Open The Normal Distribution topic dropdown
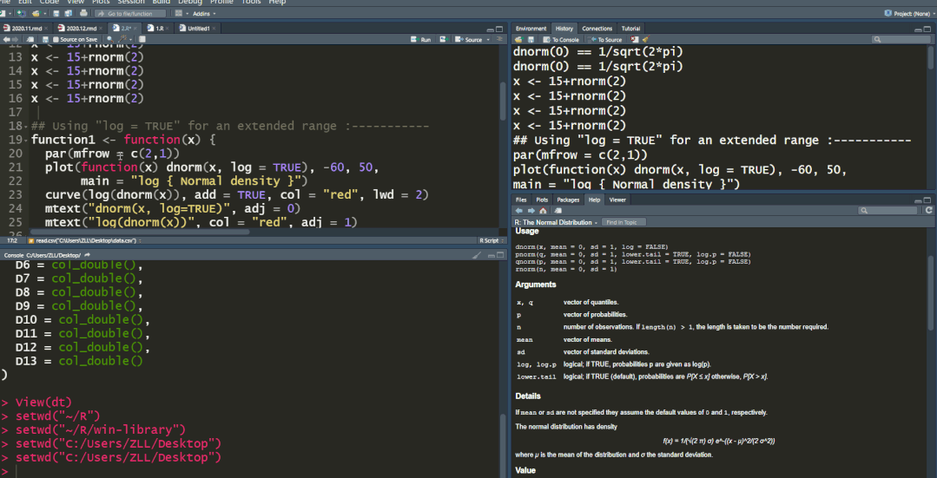 (x=557, y=222)
